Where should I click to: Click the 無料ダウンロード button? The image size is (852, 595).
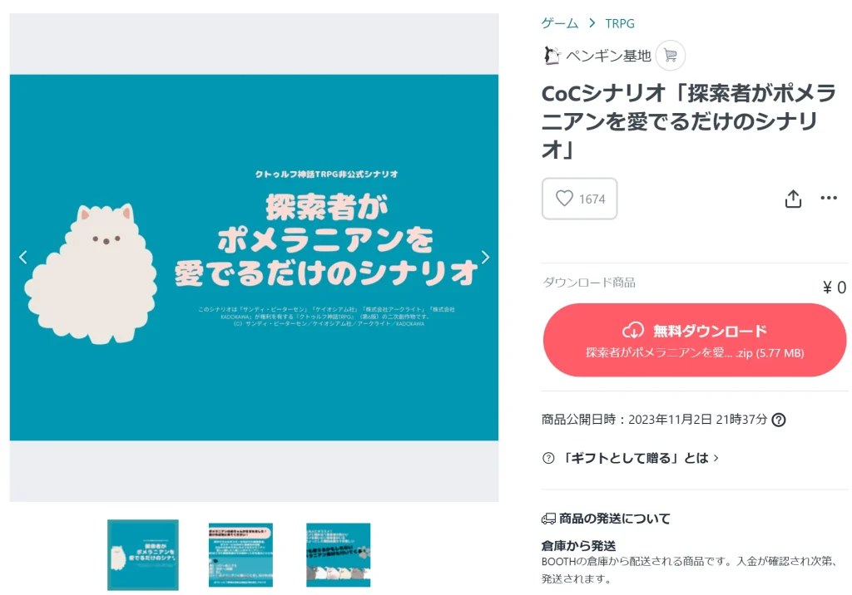coord(695,340)
